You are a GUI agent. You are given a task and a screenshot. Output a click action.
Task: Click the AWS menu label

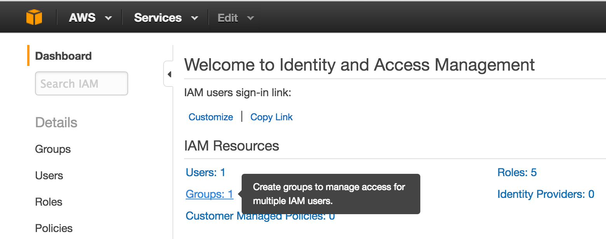(x=82, y=18)
